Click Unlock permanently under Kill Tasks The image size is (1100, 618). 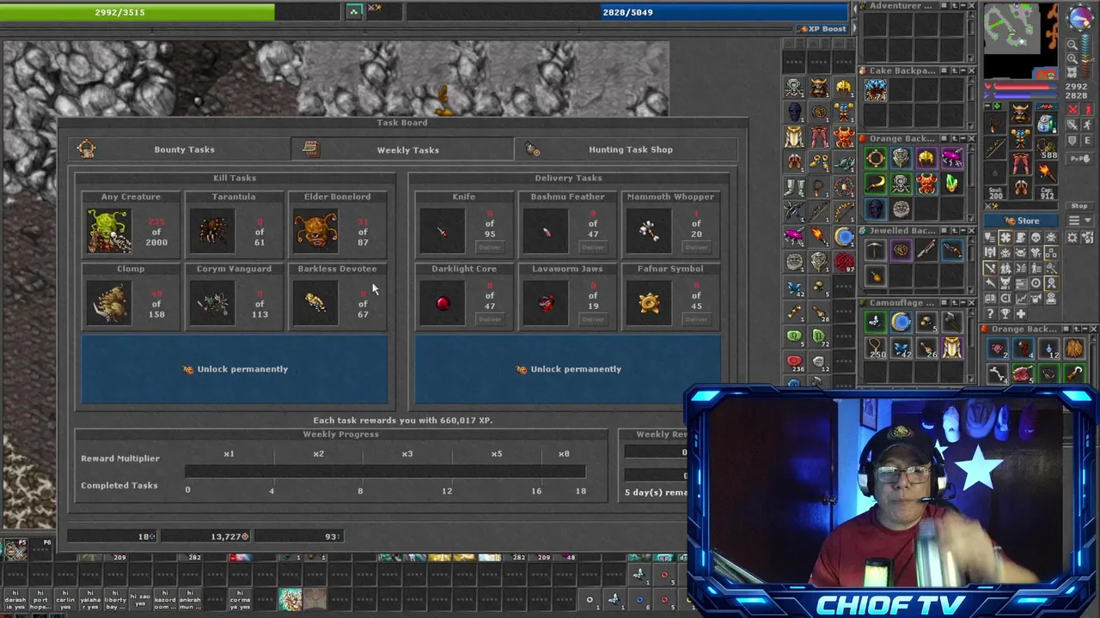pyautogui.click(x=234, y=369)
